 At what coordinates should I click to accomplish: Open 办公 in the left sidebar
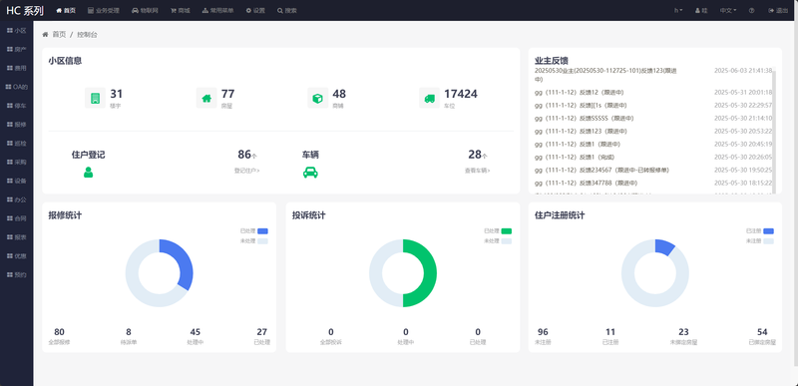pyautogui.click(x=16, y=199)
